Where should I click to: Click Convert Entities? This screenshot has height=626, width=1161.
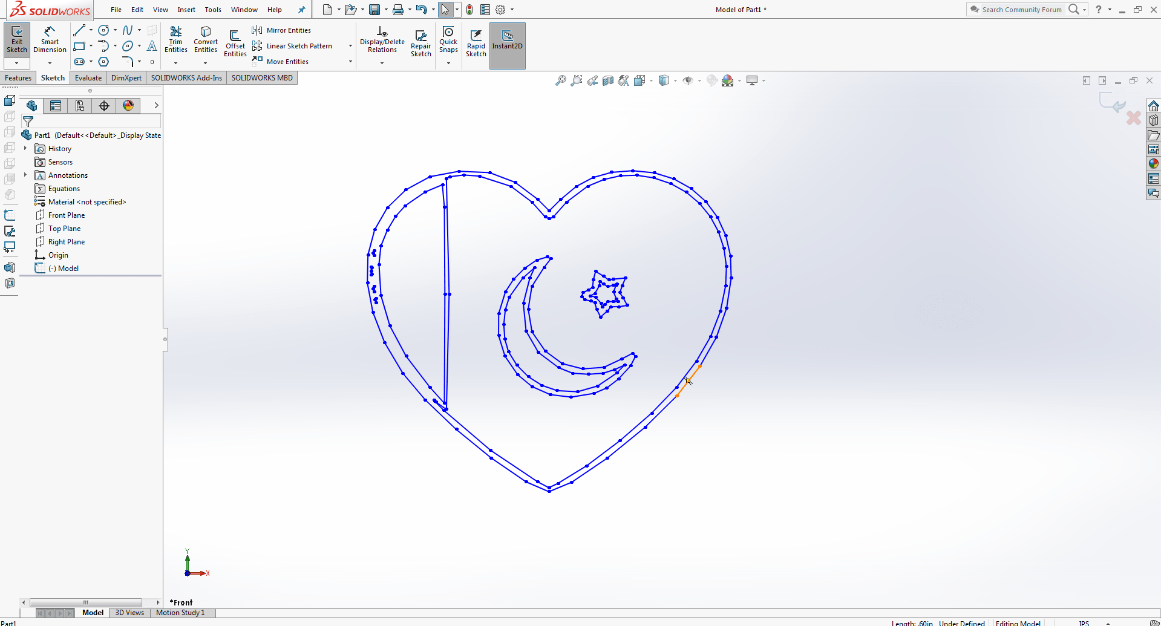click(206, 39)
